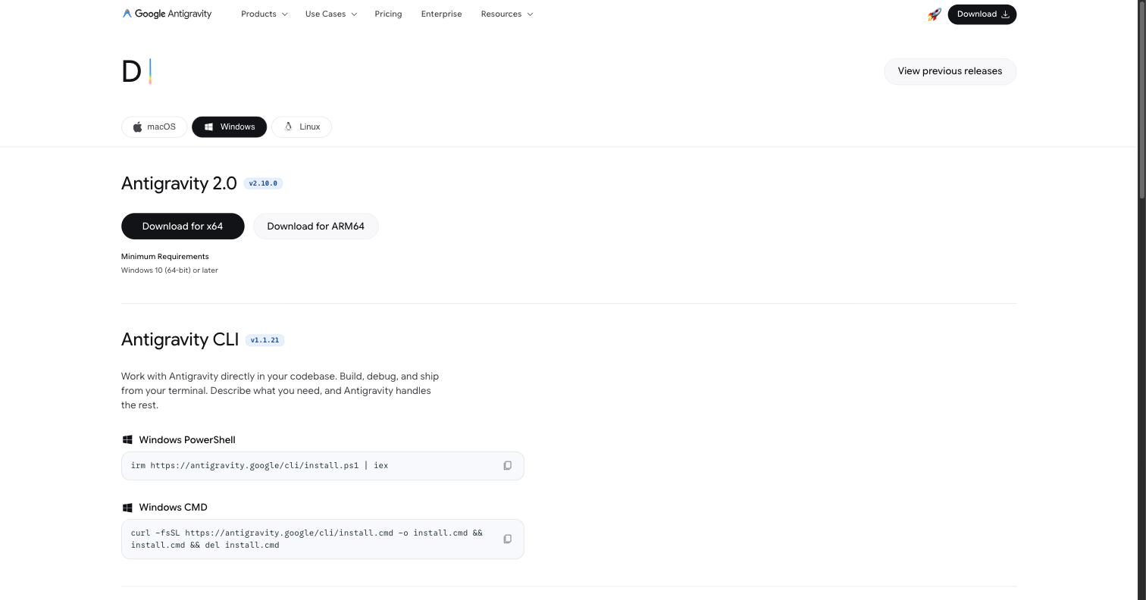The width and height of the screenshot is (1146, 600).
Task: Click the v2.10.0 version badge
Action: tap(263, 183)
